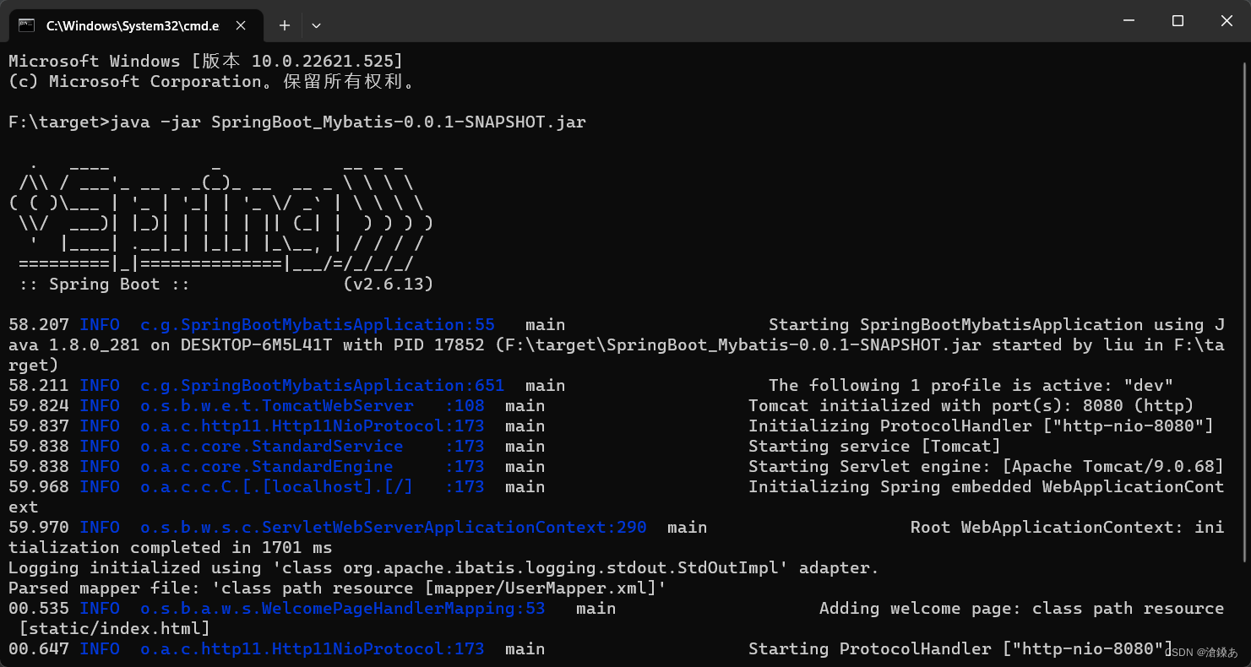Click 'Tomcat initialized with port(s): 8080 (http)' message
This screenshot has width=1251, height=667.
coord(971,406)
